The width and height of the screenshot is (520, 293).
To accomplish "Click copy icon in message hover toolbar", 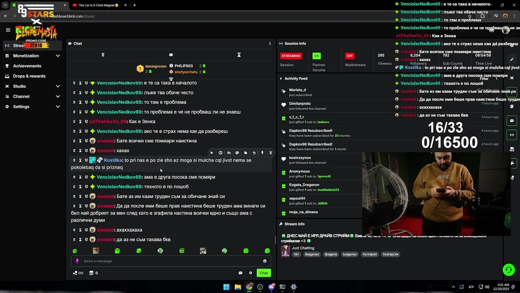I will click(x=245, y=153).
